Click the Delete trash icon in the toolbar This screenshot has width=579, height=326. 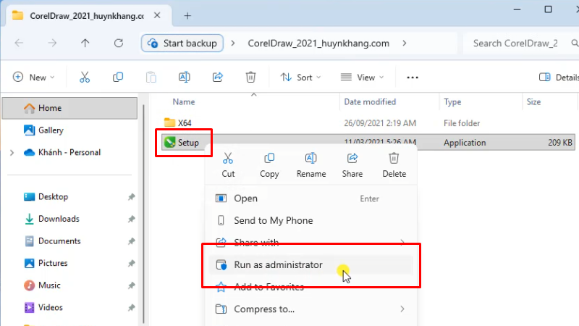tap(250, 78)
